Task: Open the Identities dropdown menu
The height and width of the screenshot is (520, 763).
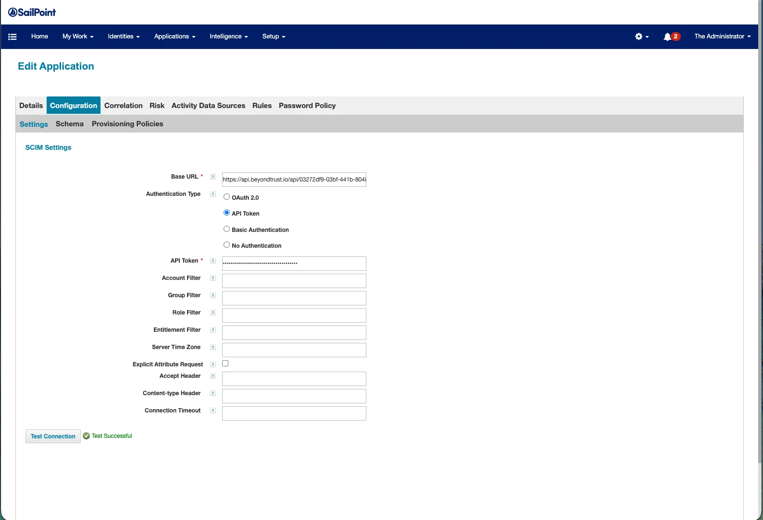Action: click(x=124, y=36)
